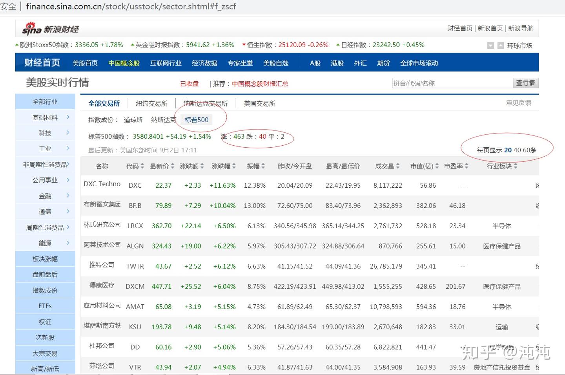Click the right scroll arrow beside 环球市场 ticker

coord(501,46)
